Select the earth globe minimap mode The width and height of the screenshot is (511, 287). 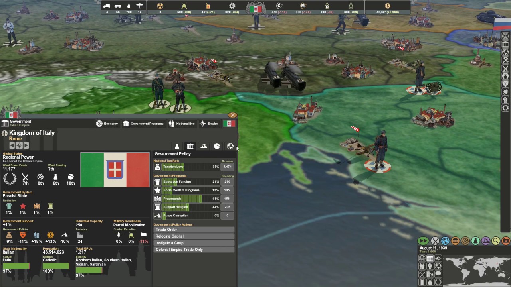[x=438, y=266]
